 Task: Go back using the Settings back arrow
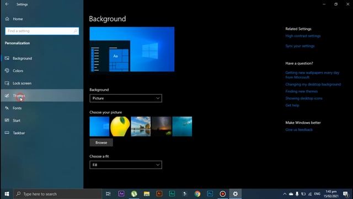(x=7, y=4)
